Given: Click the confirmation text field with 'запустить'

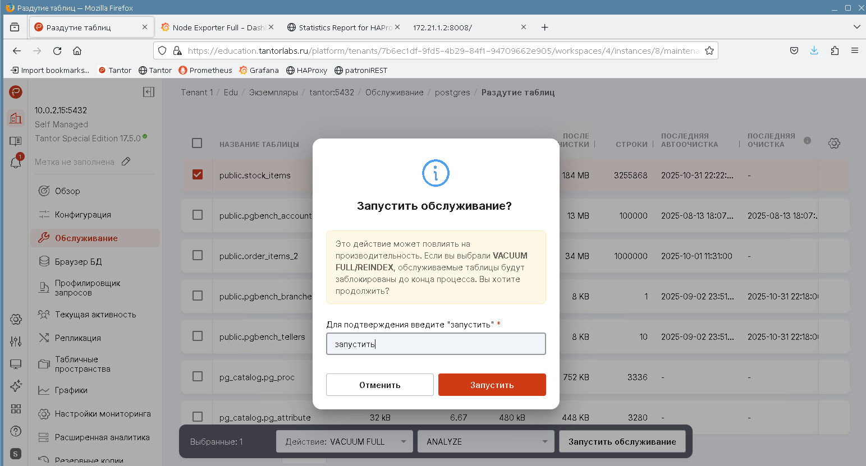Looking at the screenshot, I should (x=436, y=344).
